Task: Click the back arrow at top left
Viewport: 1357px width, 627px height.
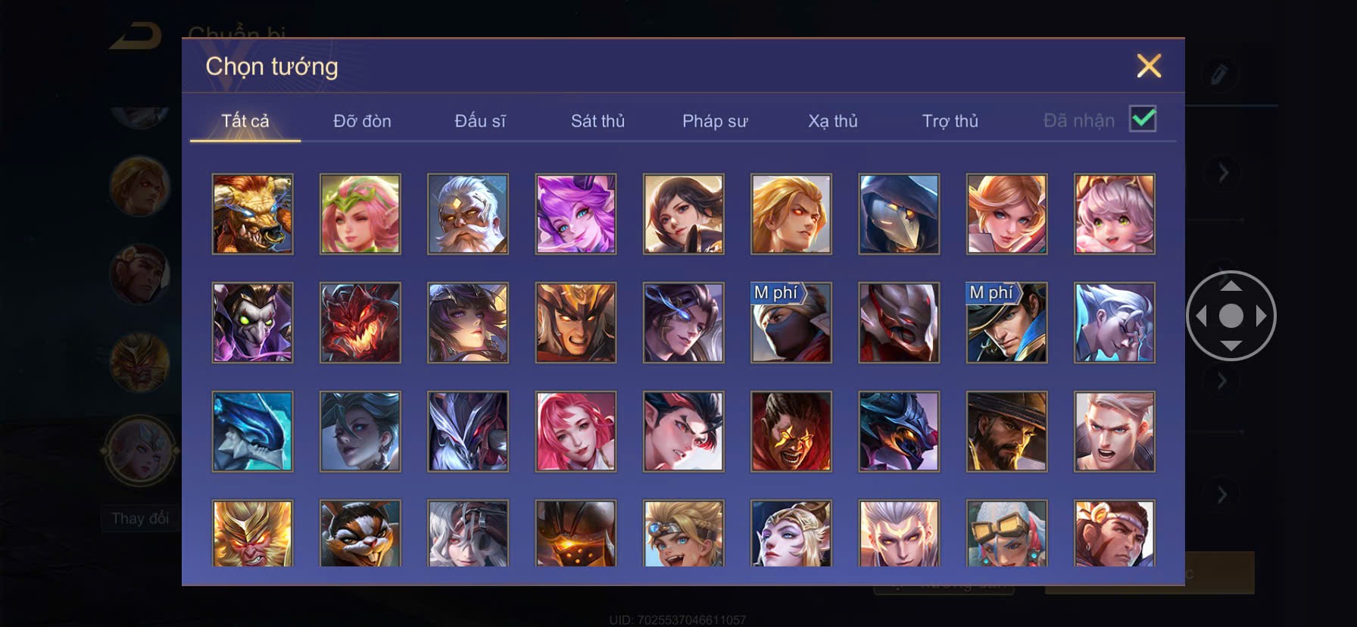Action: tap(136, 36)
